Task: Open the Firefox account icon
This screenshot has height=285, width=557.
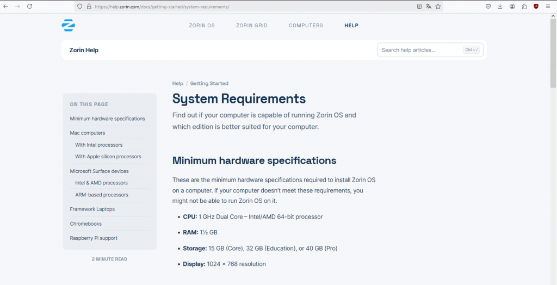Action: 512,7
